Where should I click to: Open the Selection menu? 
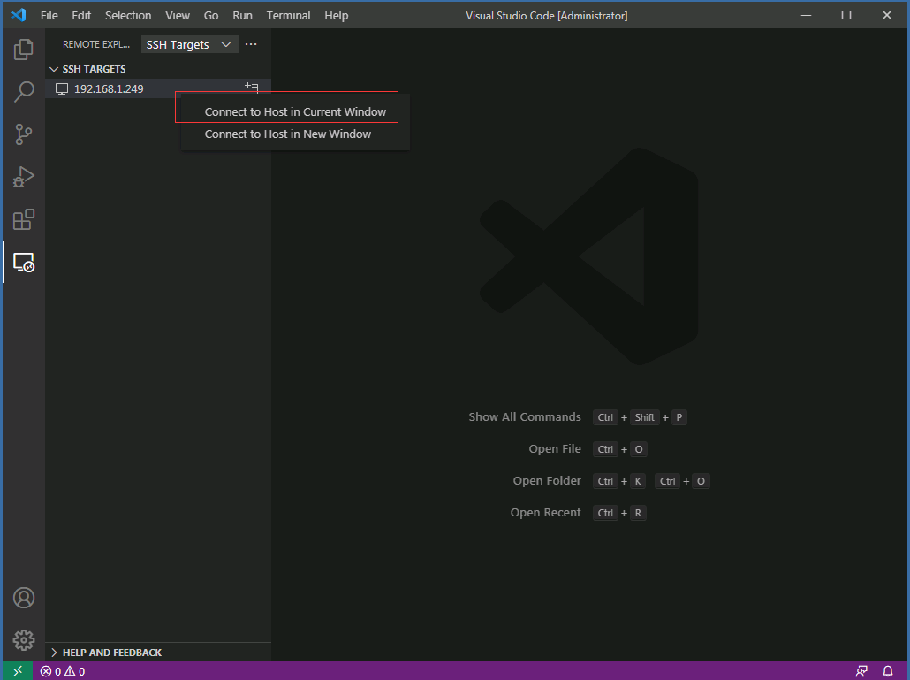point(128,16)
